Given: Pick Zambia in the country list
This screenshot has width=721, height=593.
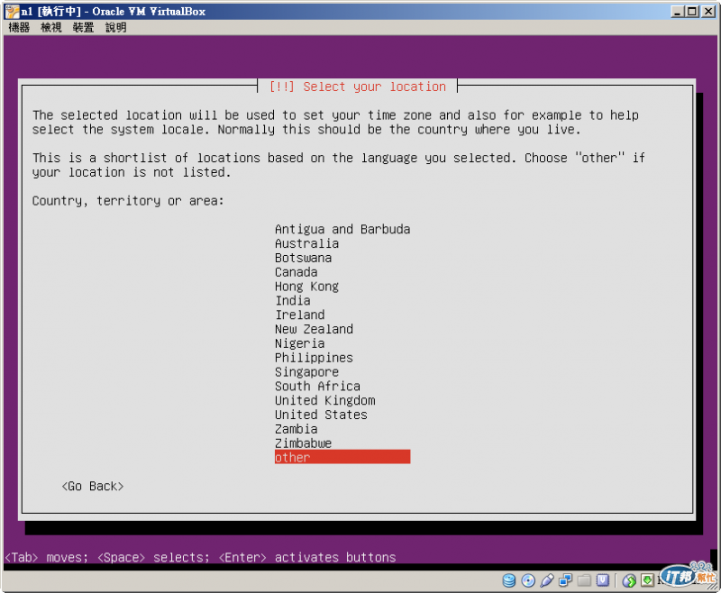Looking at the screenshot, I should click(297, 428).
